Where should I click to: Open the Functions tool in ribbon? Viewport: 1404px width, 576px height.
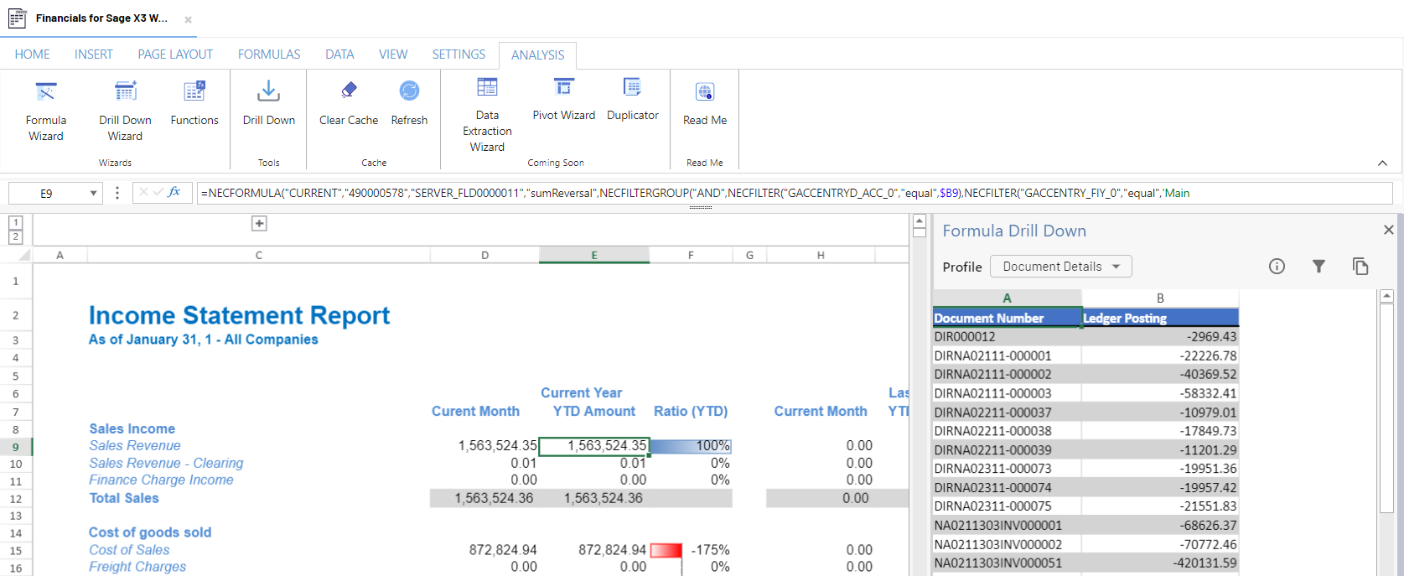pos(194,104)
